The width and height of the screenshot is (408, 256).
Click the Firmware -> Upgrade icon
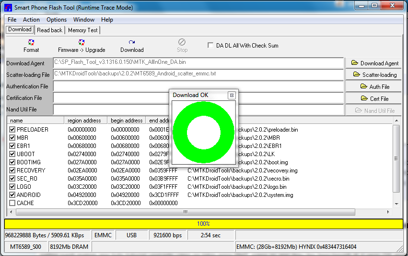82,42
